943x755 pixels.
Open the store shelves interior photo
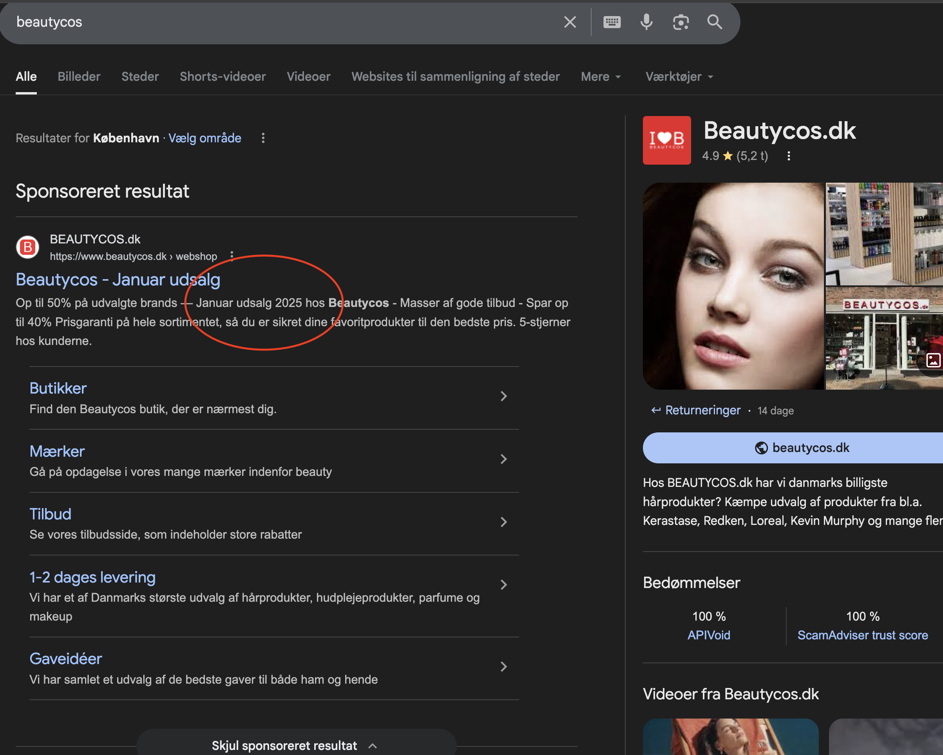[884, 234]
